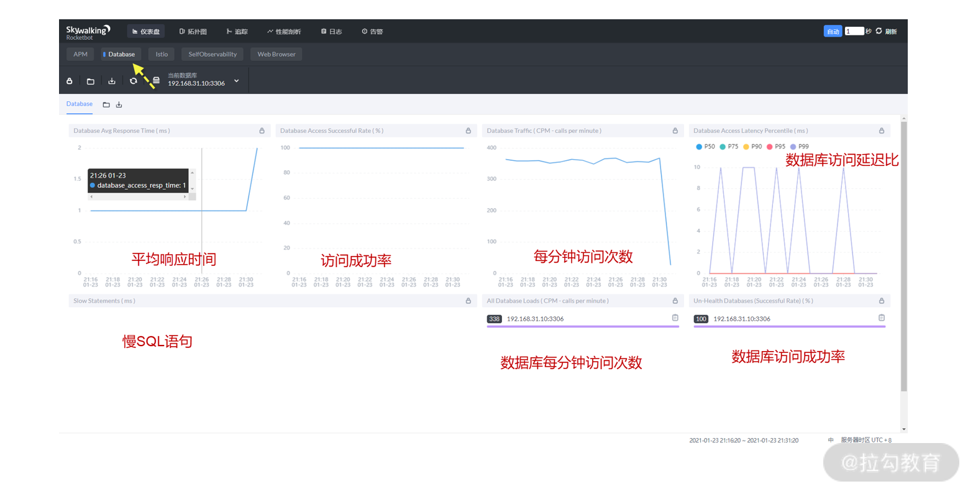This screenshot has width=973, height=494.
Task: Click the Un-Health Databases purple progress bar
Action: (790, 326)
